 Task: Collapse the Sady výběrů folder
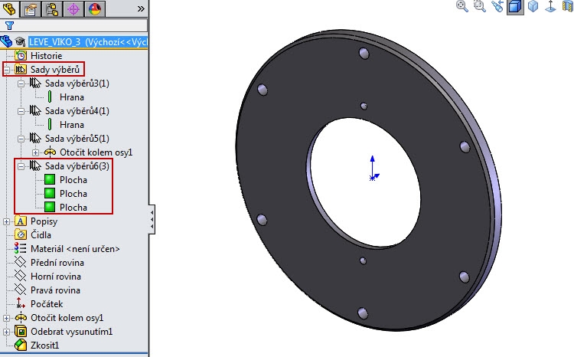7,70
